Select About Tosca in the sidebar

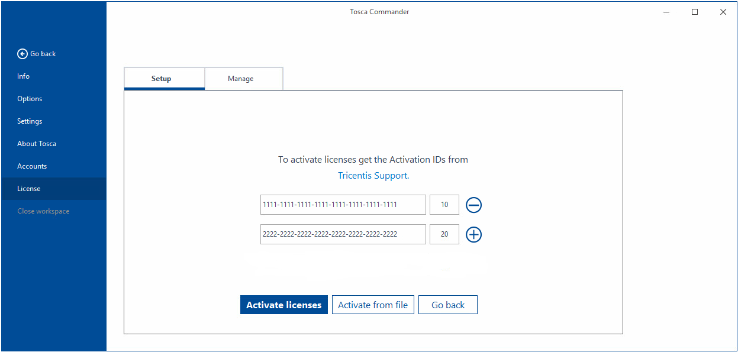(37, 144)
